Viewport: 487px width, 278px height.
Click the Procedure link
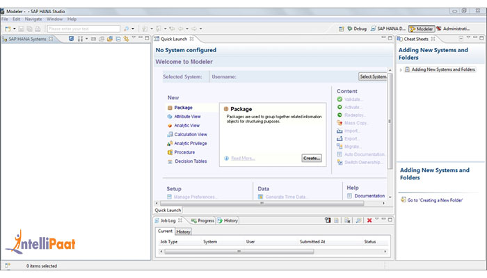click(184, 152)
